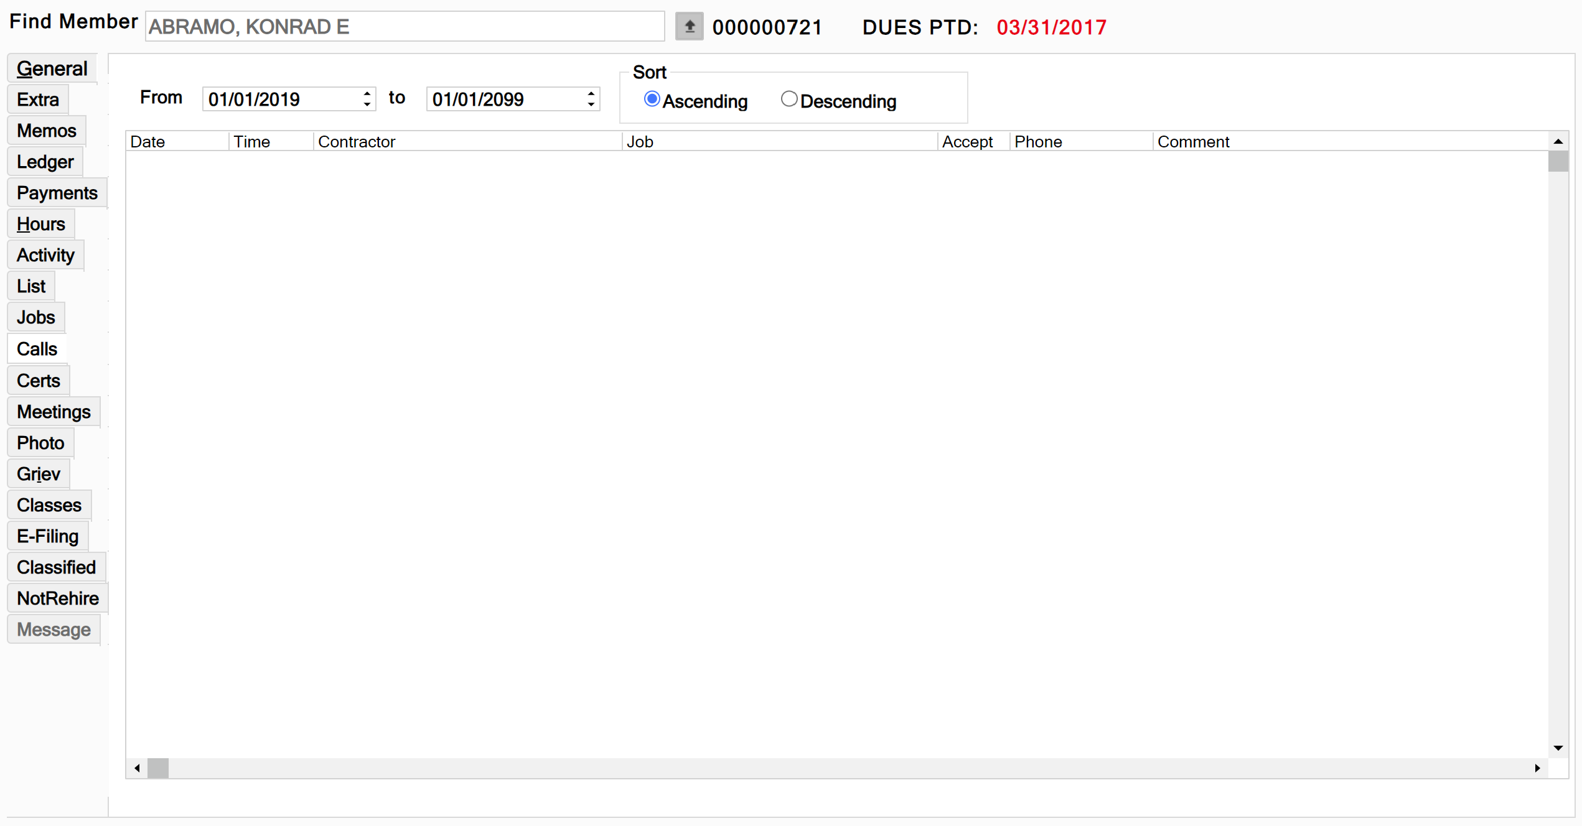Switch to the Ledger tab

pyautogui.click(x=45, y=162)
